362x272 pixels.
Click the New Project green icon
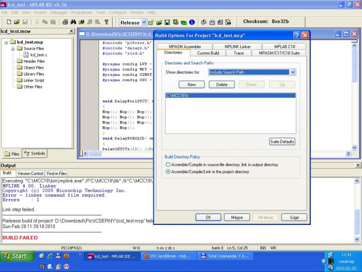151,22
